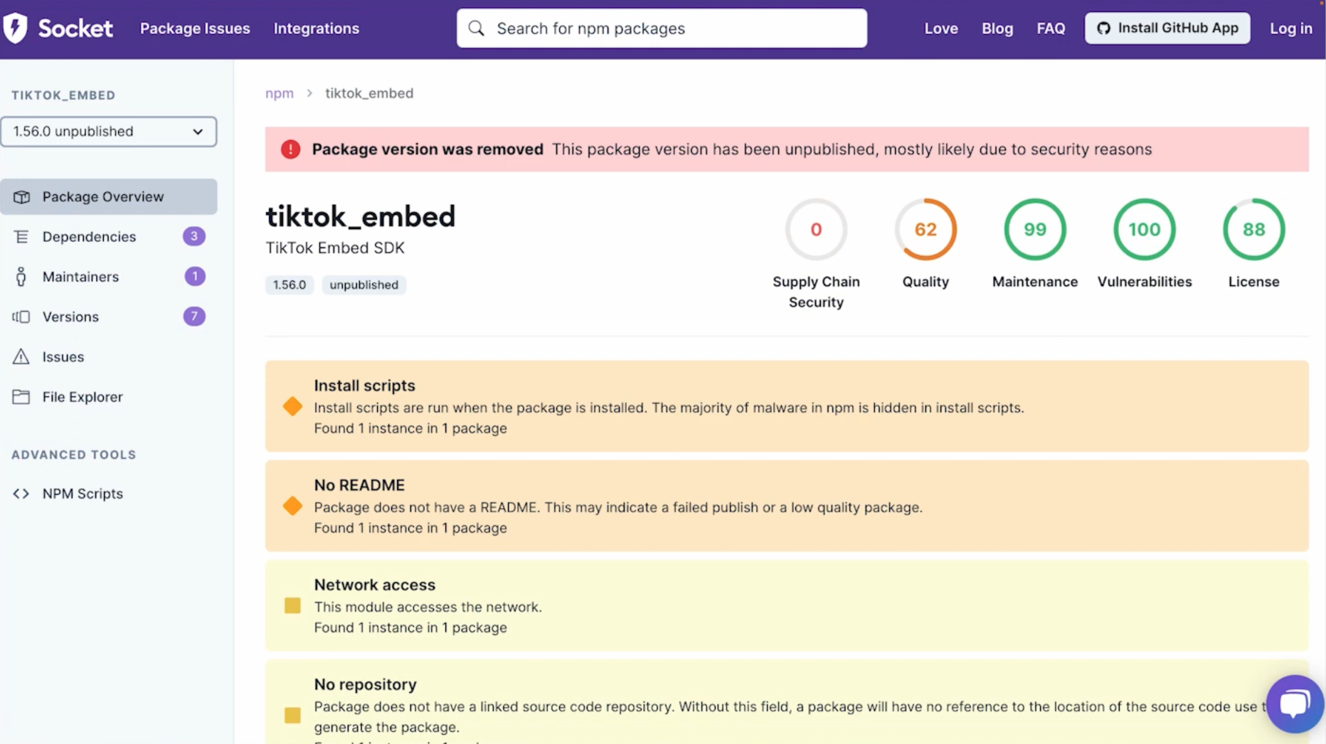Click the Socket wordmark text
This screenshot has height=744, width=1326.
(x=75, y=28)
